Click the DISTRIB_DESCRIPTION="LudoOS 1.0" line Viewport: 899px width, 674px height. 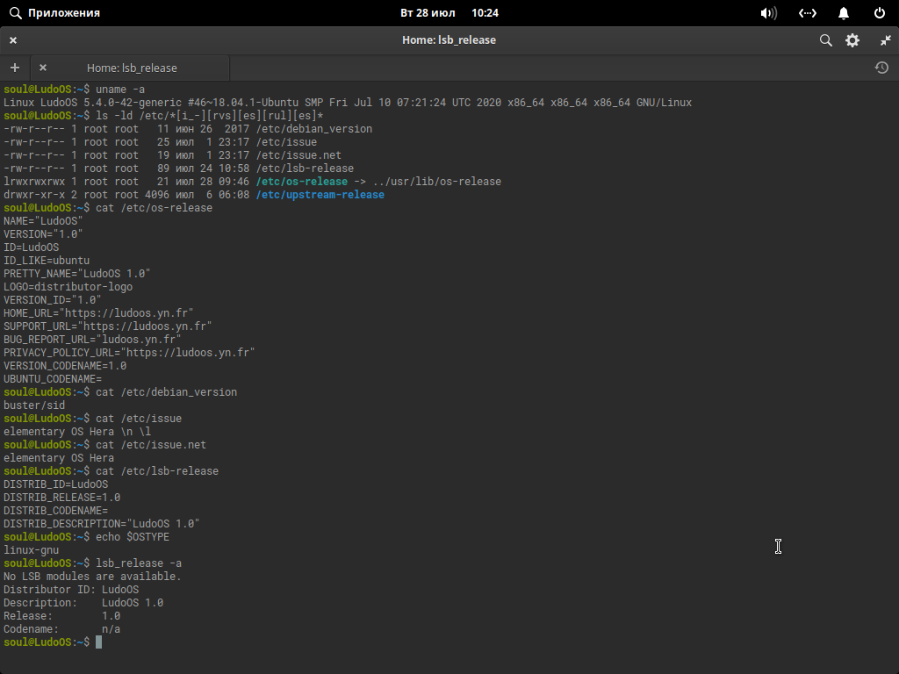click(x=102, y=525)
